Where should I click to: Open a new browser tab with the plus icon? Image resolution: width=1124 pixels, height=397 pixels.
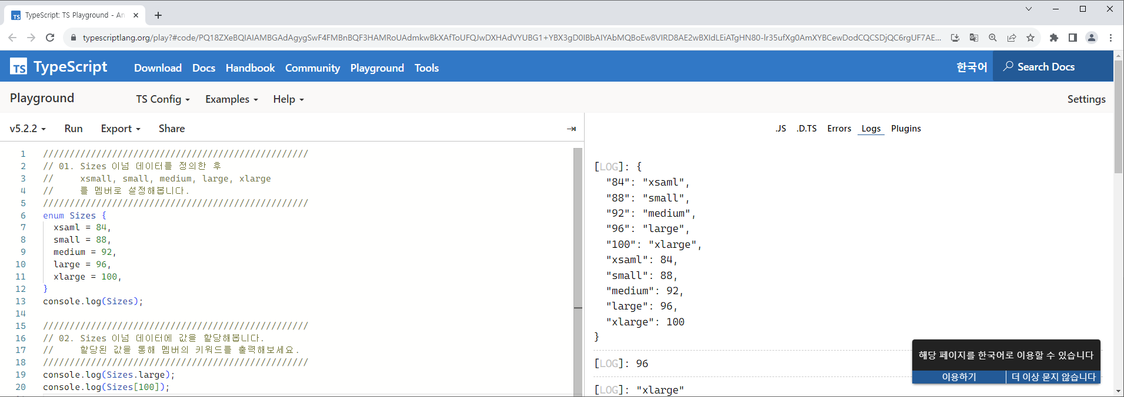click(158, 15)
